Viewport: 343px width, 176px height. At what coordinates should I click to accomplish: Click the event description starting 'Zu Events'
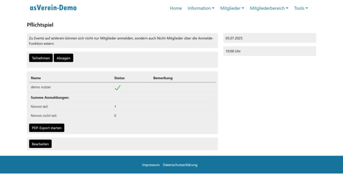[121, 41]
